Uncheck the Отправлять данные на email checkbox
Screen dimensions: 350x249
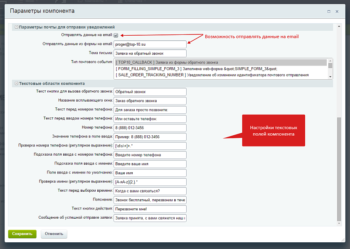(x=116, y=35)
